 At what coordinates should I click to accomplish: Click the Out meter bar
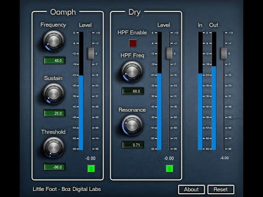click(x=214, y=91)
